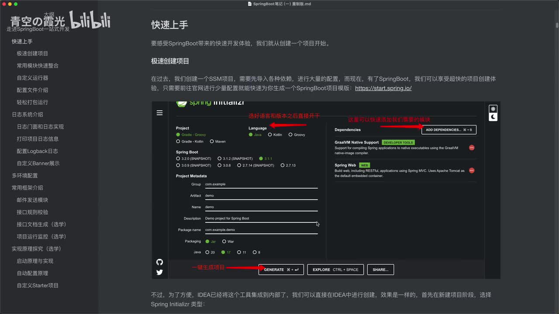
Task: Go to 常用框架介绍 heading
Action: tap(27, 188)
